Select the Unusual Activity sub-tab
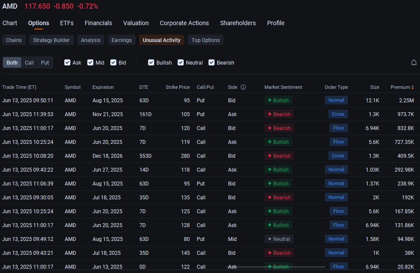The image size is (420, 273). pyautogui.click(x=162, y=40)
